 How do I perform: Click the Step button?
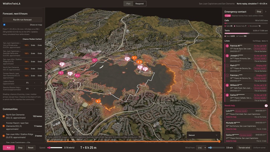pyautogui.click(x=20, y=148)
